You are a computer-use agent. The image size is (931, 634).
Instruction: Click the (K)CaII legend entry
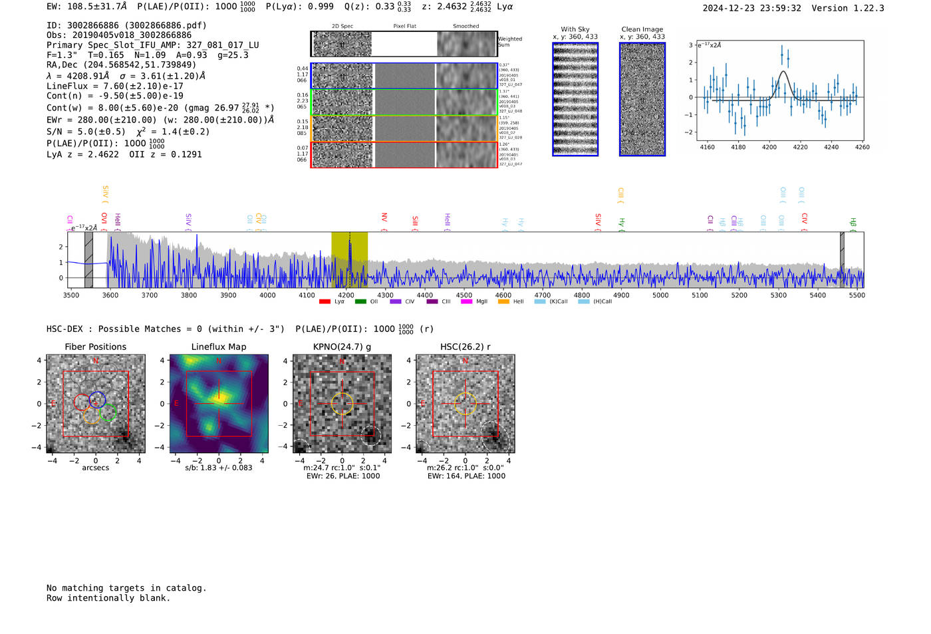552,302
